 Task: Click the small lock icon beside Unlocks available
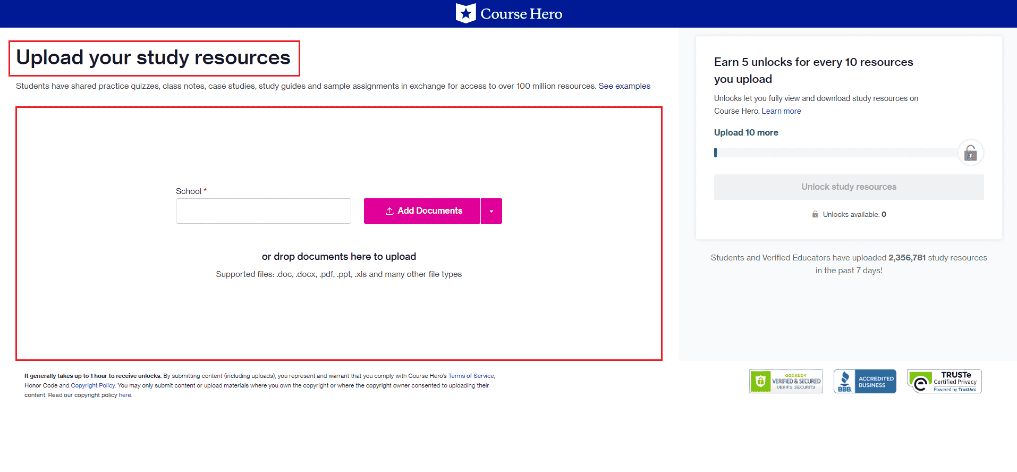(815, 214)
